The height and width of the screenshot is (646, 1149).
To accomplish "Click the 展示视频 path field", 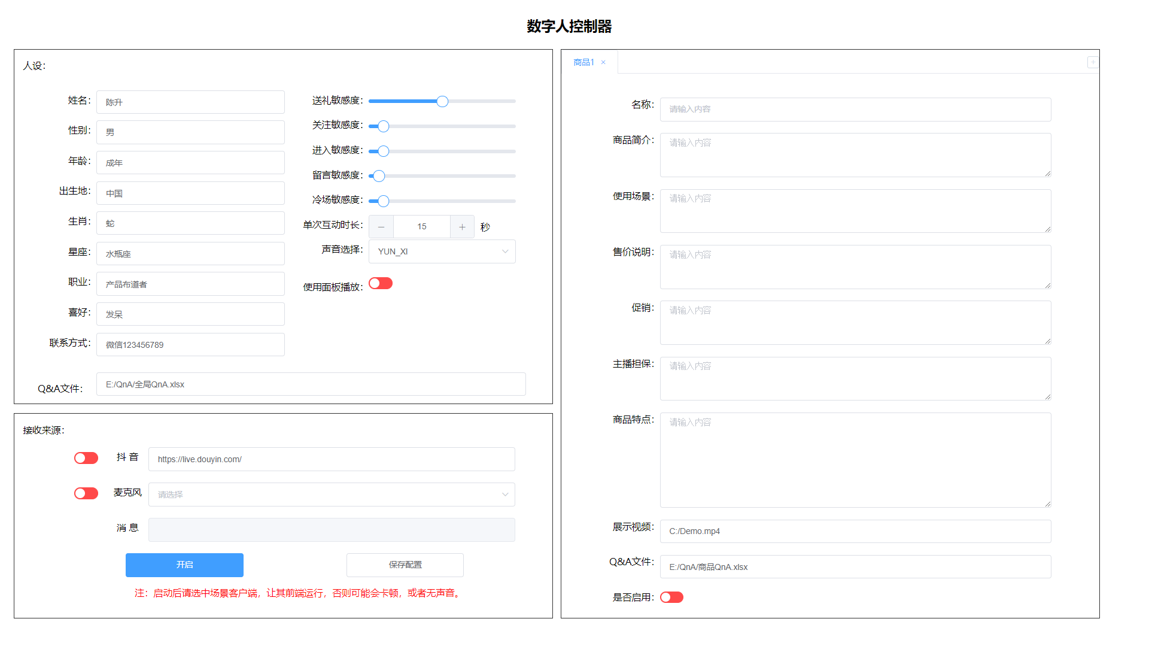I will 855,531.
